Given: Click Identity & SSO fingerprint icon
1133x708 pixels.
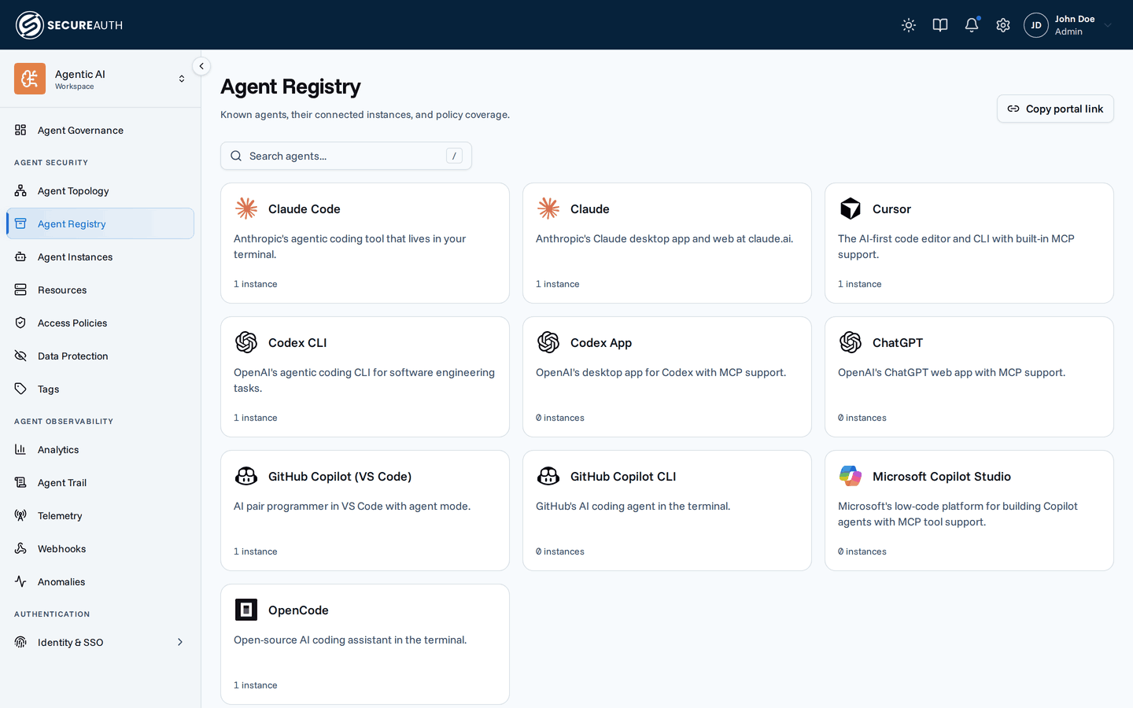Looking at the screenshot, I should point(20,642).
